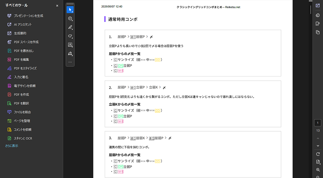Open page display settings icon

click(318, 162)
